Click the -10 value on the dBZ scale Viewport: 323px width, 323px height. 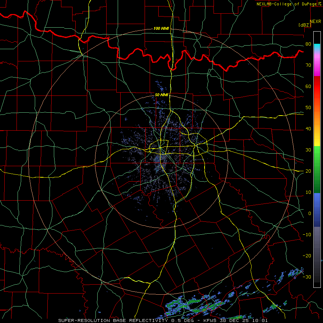point(307,235)
